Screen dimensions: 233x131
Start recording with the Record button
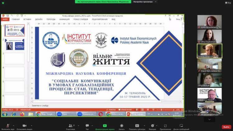(121, 125)
